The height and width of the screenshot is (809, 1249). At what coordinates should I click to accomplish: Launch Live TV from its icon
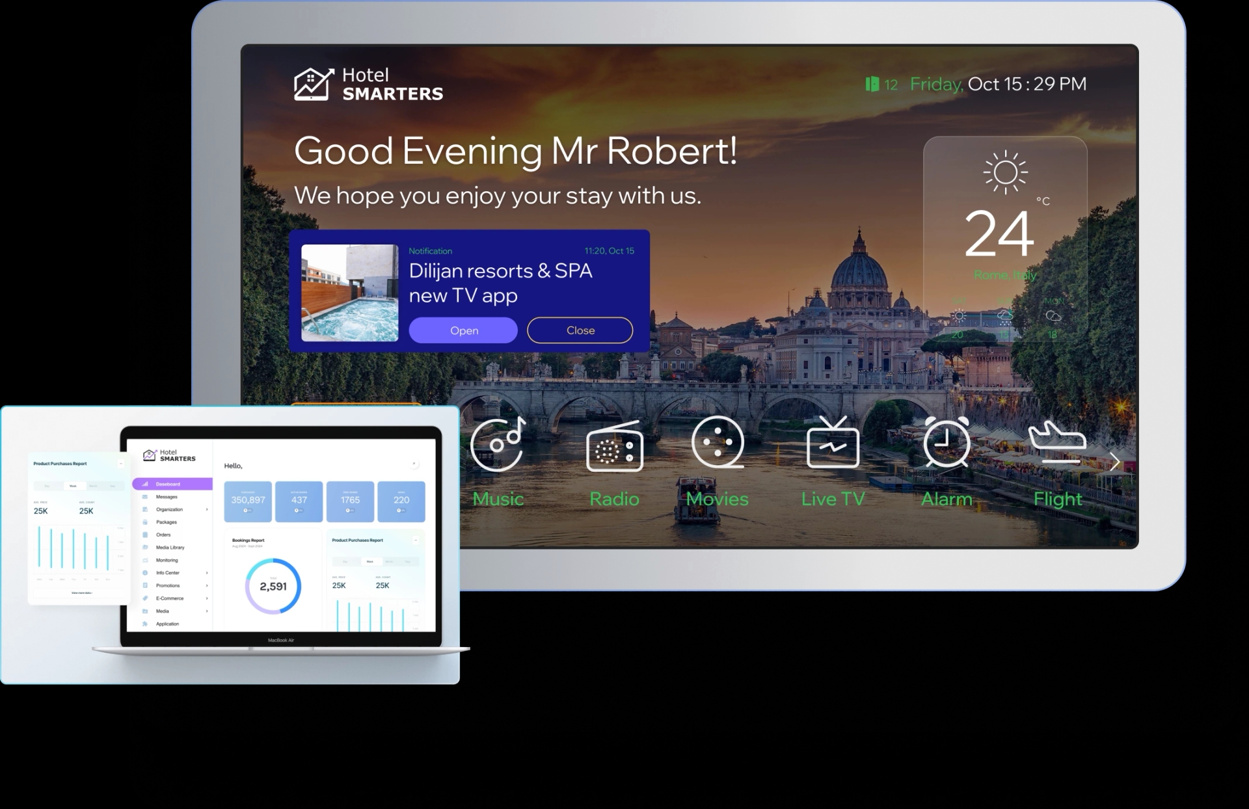[x=833, y=446]
